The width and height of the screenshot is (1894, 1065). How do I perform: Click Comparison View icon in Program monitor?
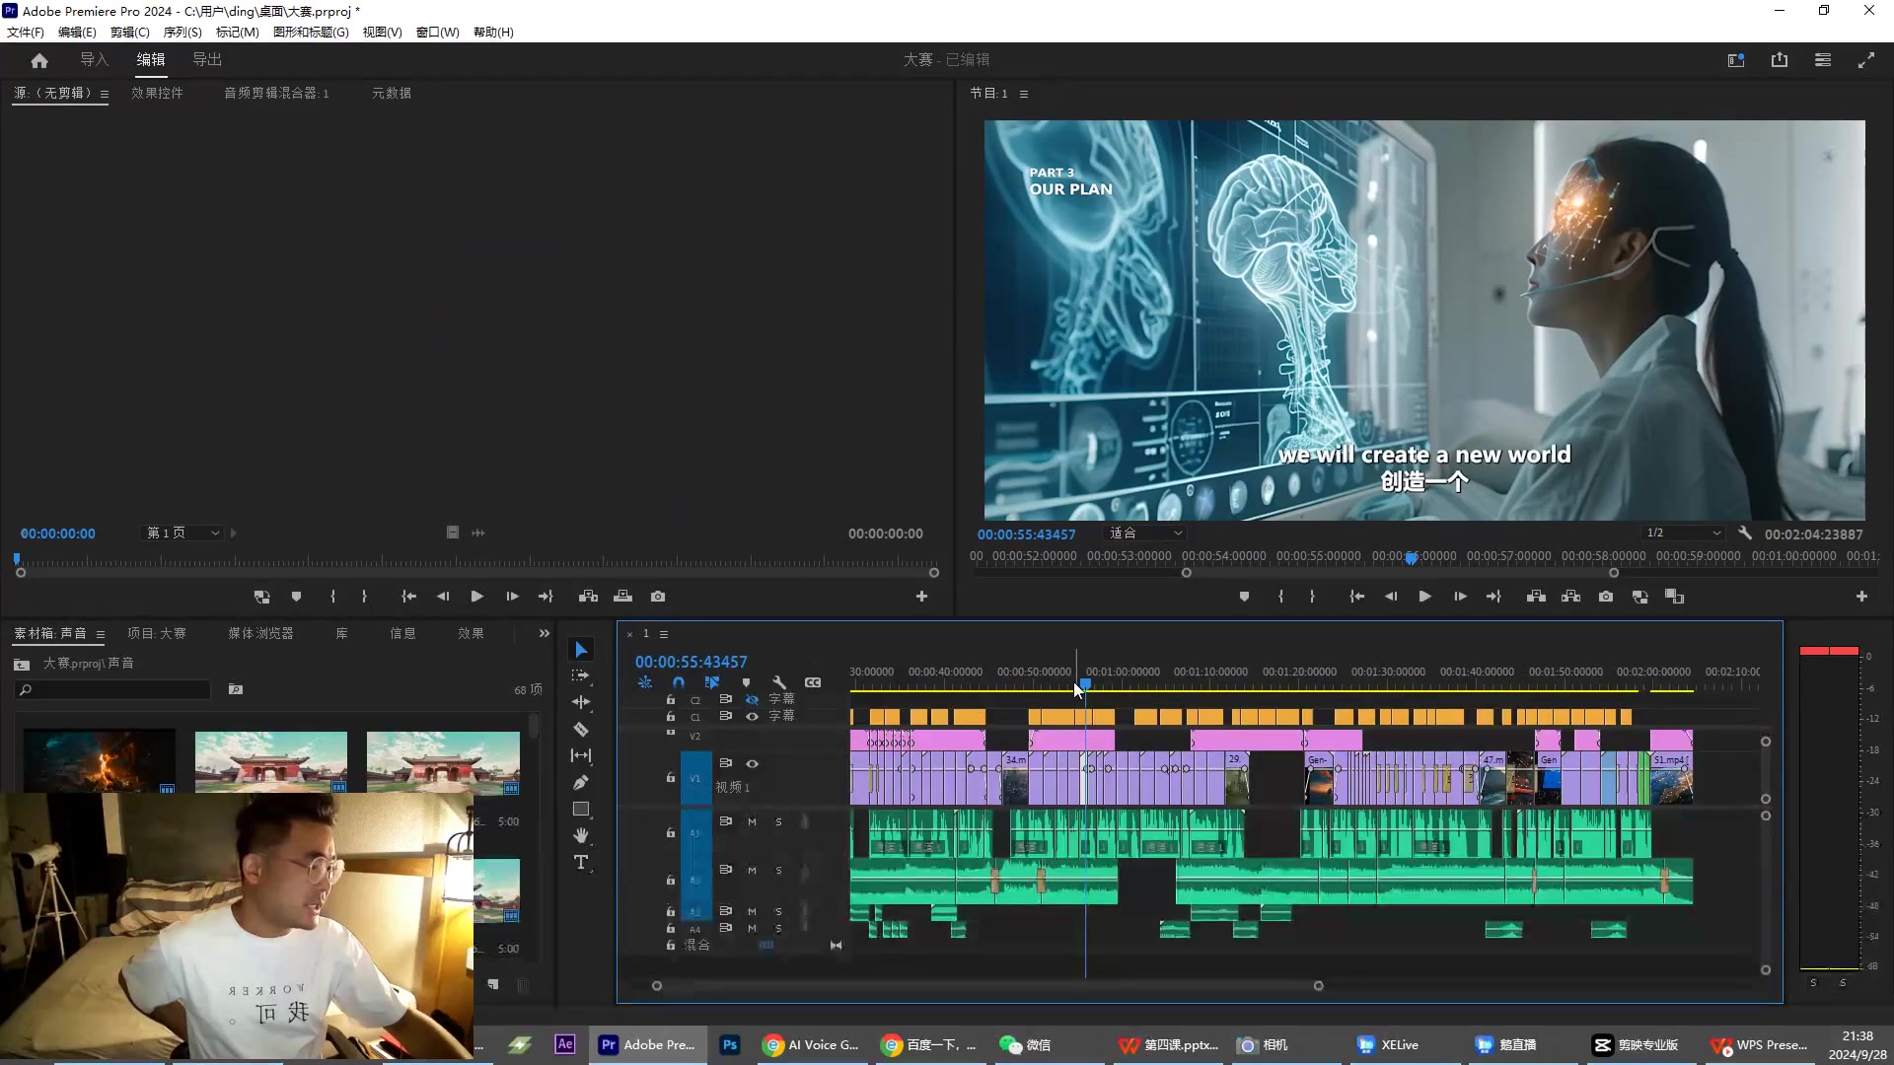[1674, 597]
